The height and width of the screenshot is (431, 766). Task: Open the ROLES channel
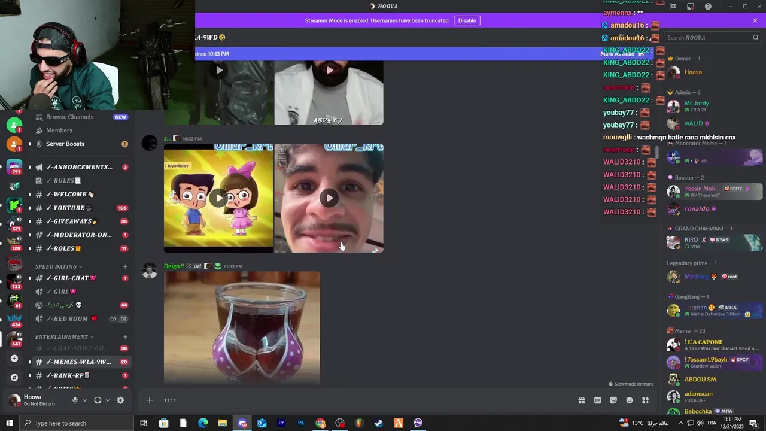pyautogui.click(x=81, y=249)
